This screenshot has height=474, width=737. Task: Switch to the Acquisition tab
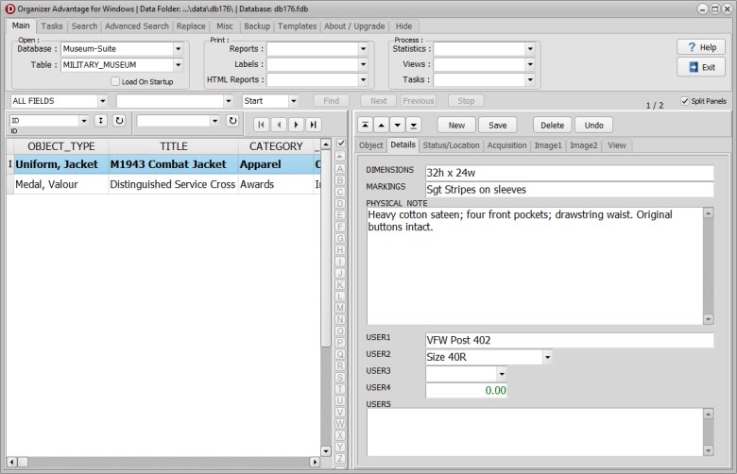pyautogui.click(x=507, y=145)
